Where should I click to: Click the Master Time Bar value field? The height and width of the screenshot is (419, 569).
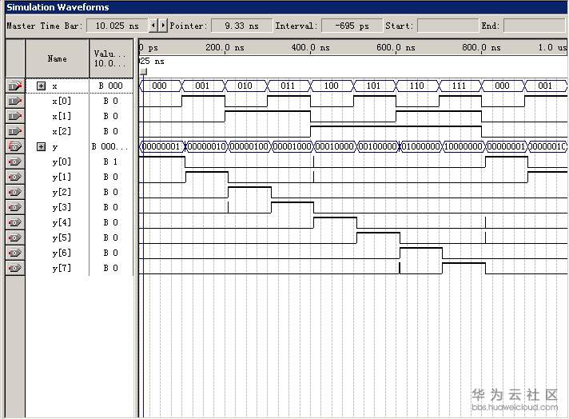117,26
